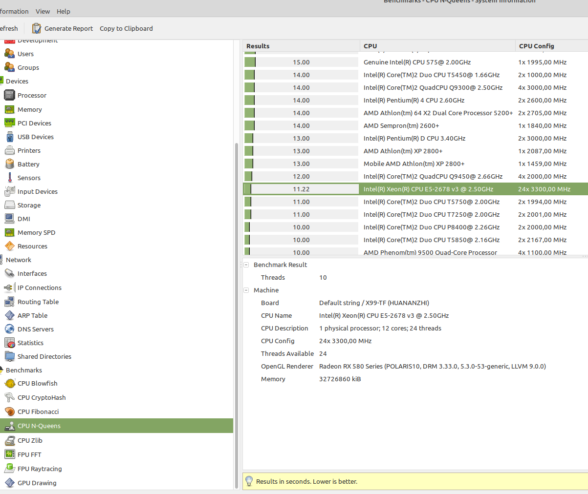This screenshot has width=588, height=494.
Task: Open the Shared Directories folder icon
Action: (9, 356)
